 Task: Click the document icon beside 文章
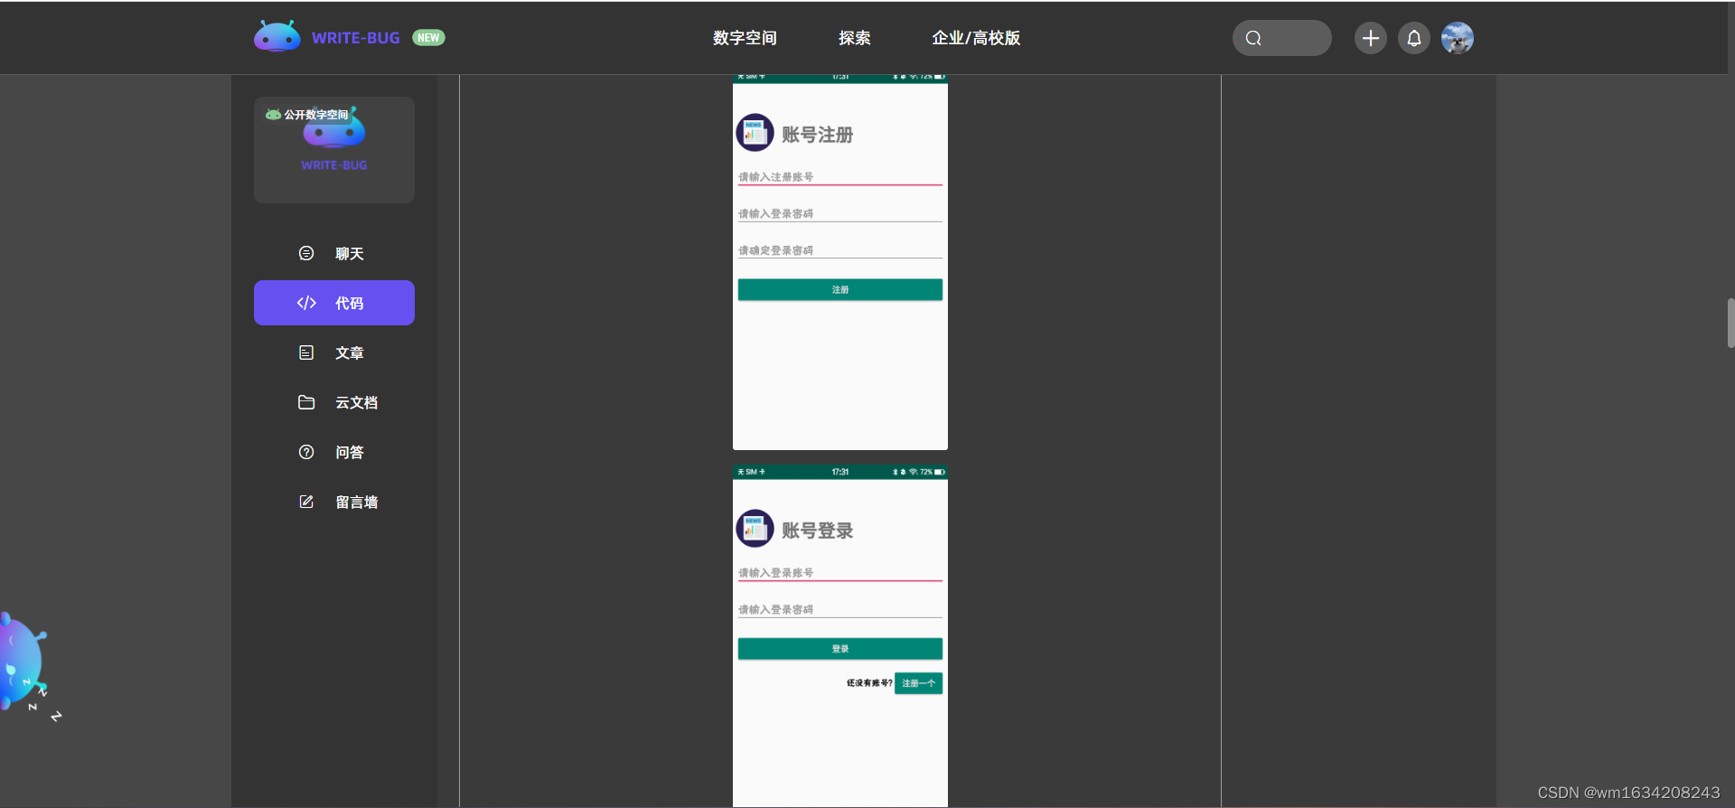[306, 352]
